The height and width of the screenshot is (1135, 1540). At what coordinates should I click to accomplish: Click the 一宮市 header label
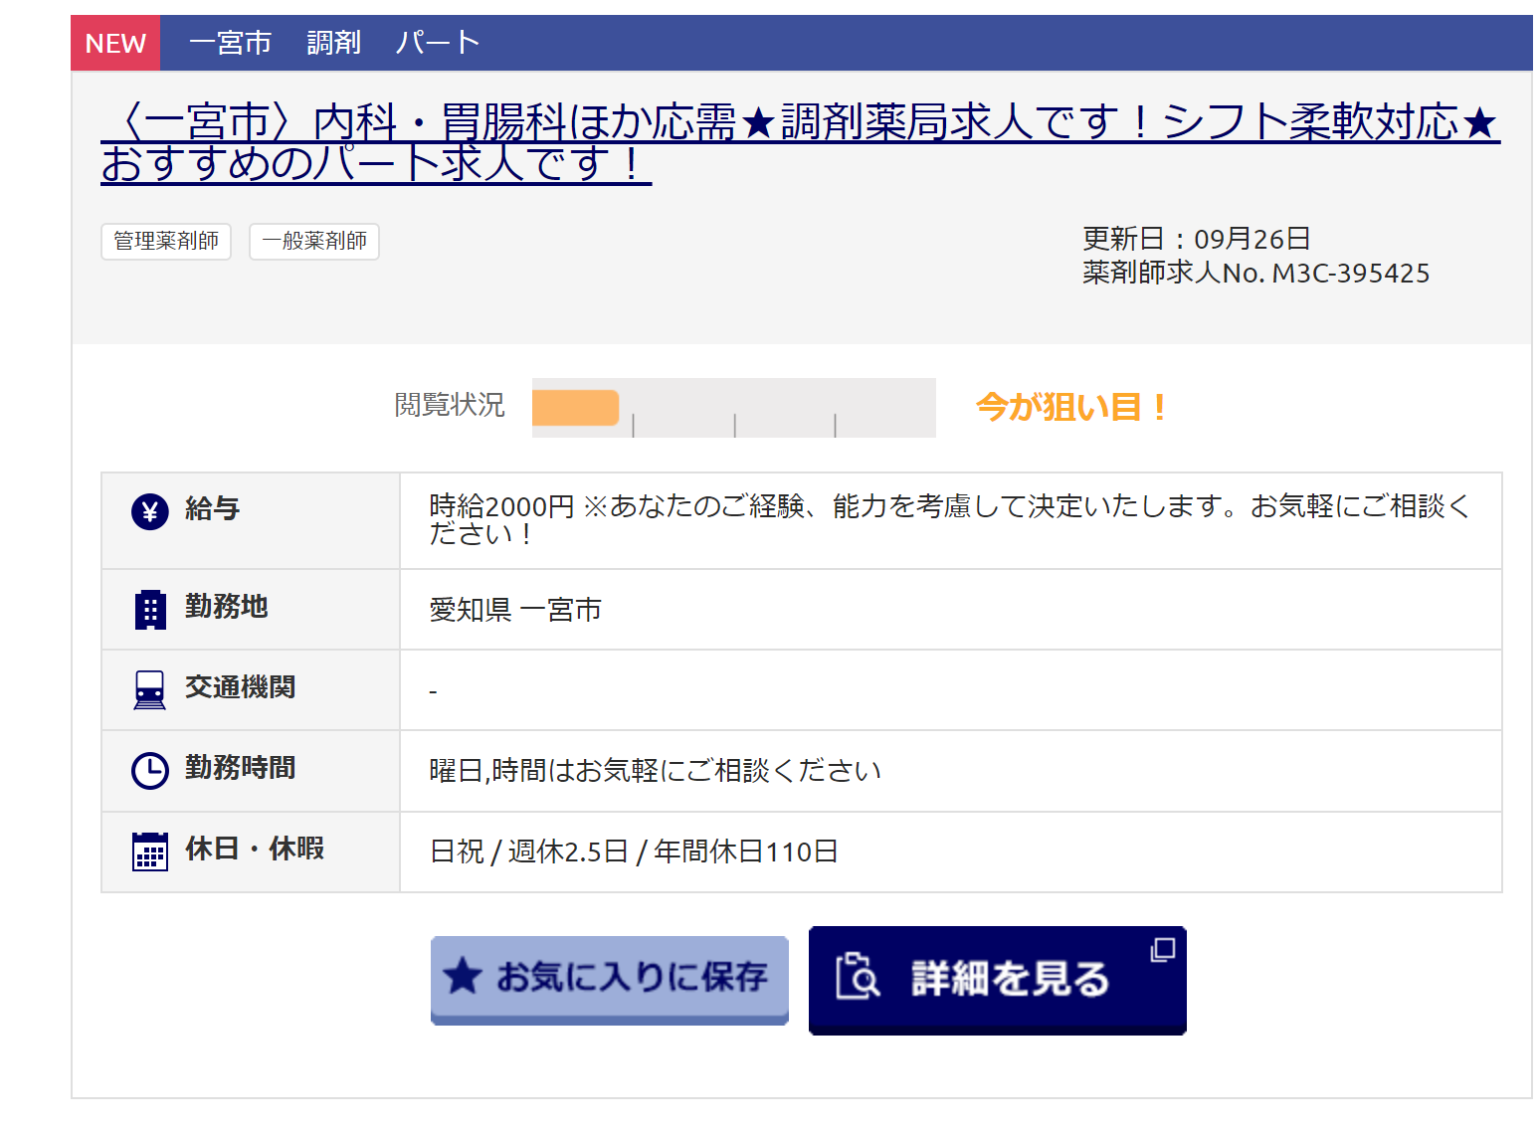[231, 43]
